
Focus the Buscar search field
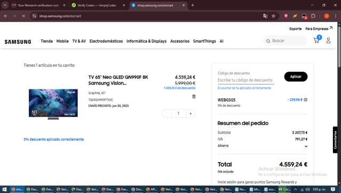(x=285, y=41)
